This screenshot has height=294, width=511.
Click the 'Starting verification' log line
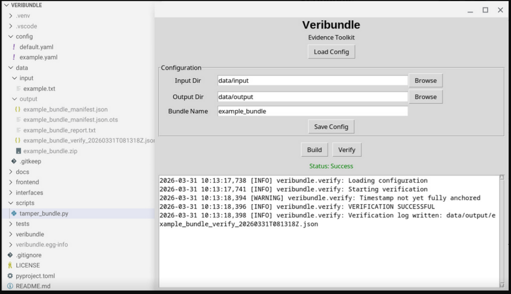(x=293, y=189)
